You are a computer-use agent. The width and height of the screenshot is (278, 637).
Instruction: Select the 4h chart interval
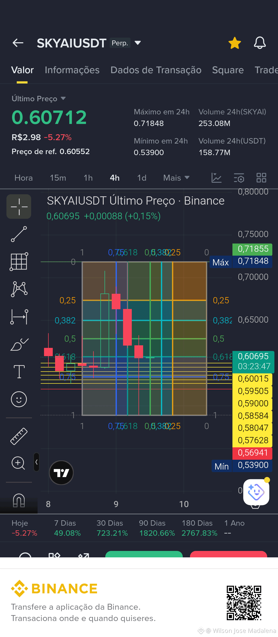115,178
